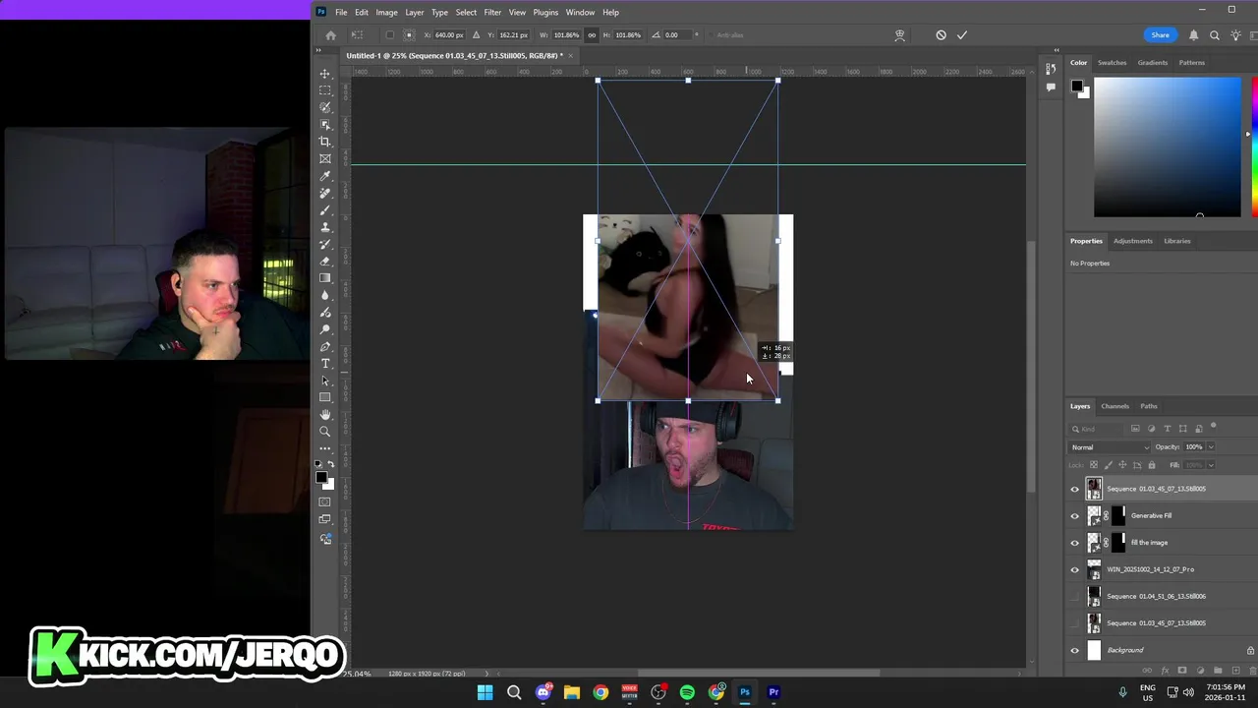Toggle the reference point checkbox
This screenshot has height=708, width=1258.
[390, 35]
